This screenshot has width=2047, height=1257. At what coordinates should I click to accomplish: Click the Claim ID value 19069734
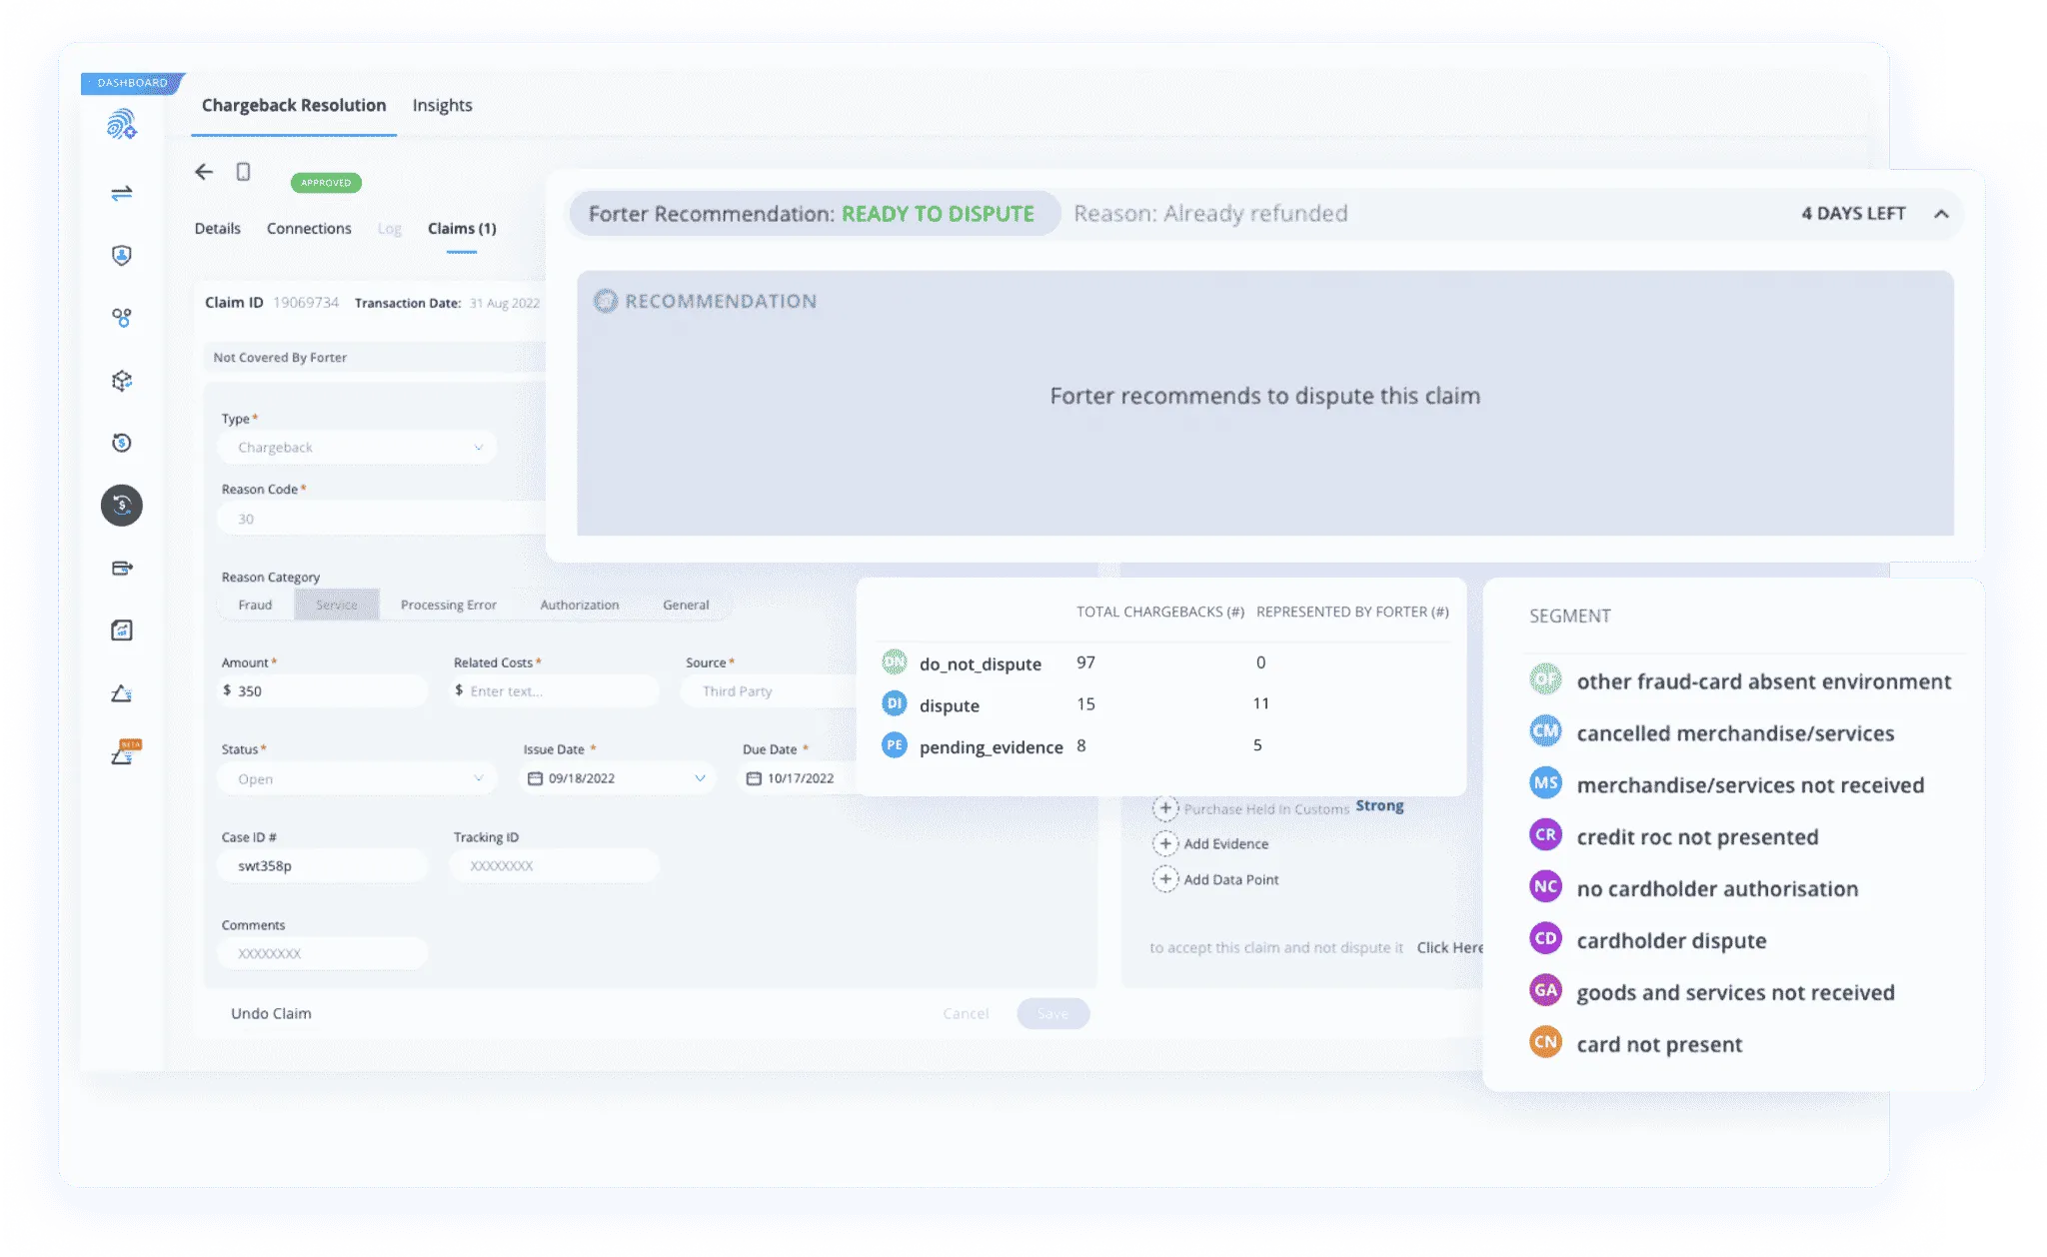(x=306, y=302)
